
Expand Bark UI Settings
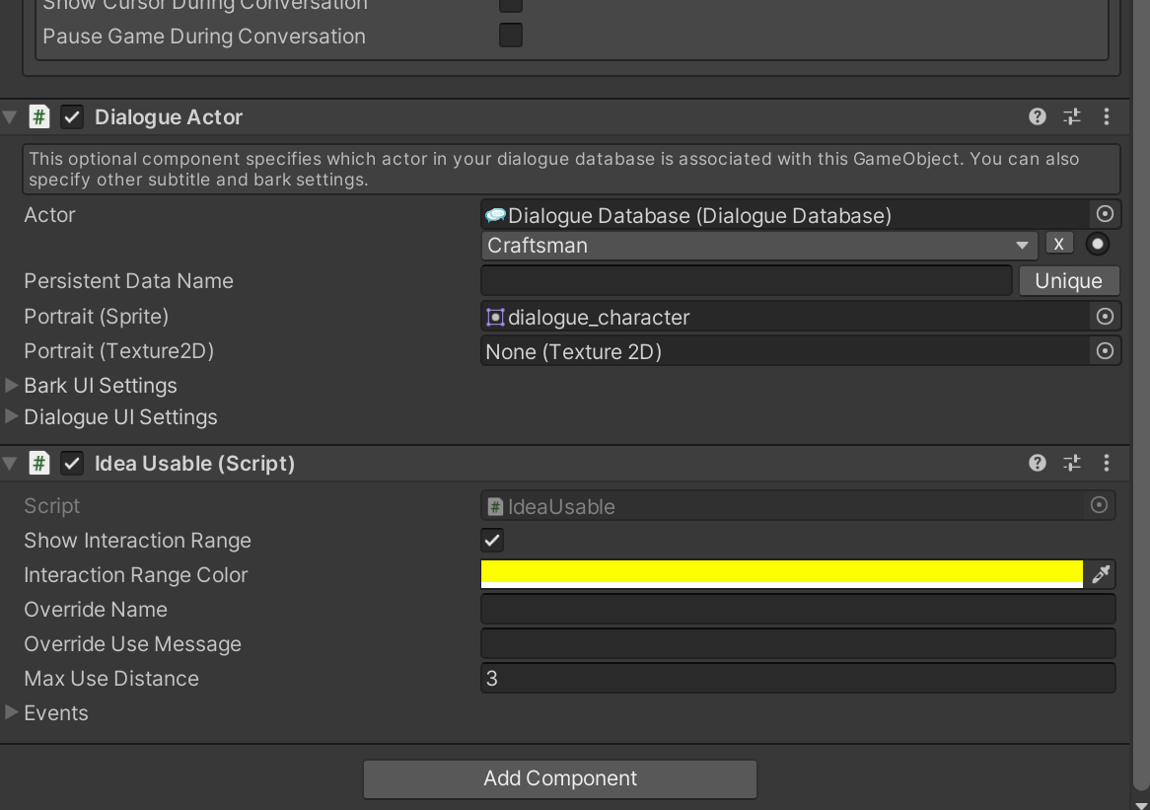(11, 385)
